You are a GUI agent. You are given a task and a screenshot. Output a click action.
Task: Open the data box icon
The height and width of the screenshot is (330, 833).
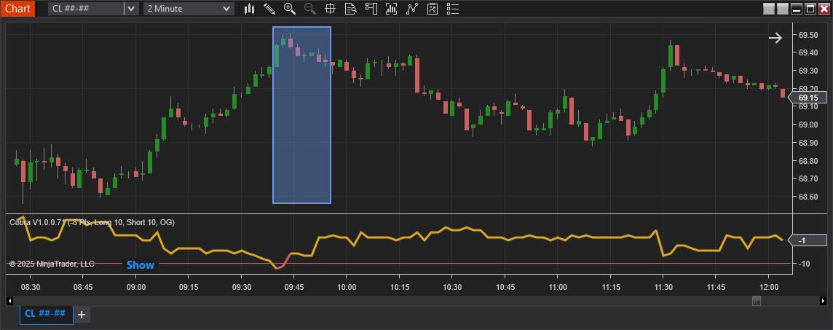click(x=350, y=9)
